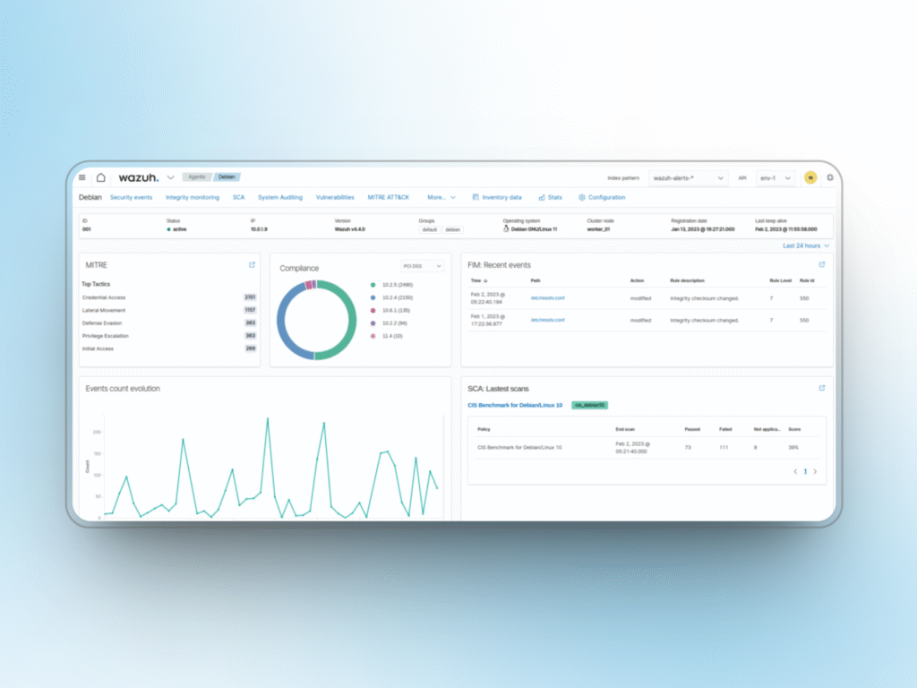Screen dimensions: 917x688
Task: Click the green segment of compliance donut
Action: point(351,320)
